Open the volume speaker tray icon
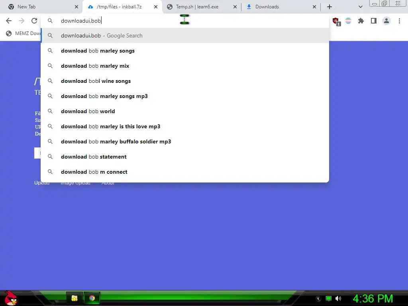 point(338,298)
